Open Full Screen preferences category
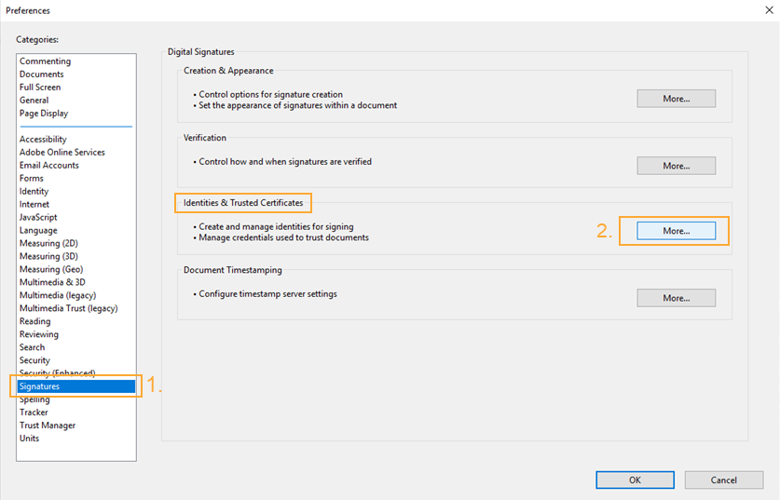780x500 pixels. [40, 87]
